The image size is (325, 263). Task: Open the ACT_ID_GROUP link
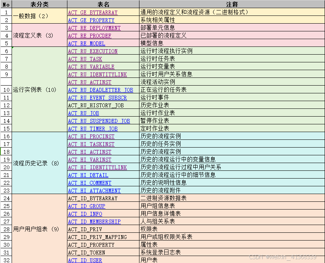click(87, 206)
